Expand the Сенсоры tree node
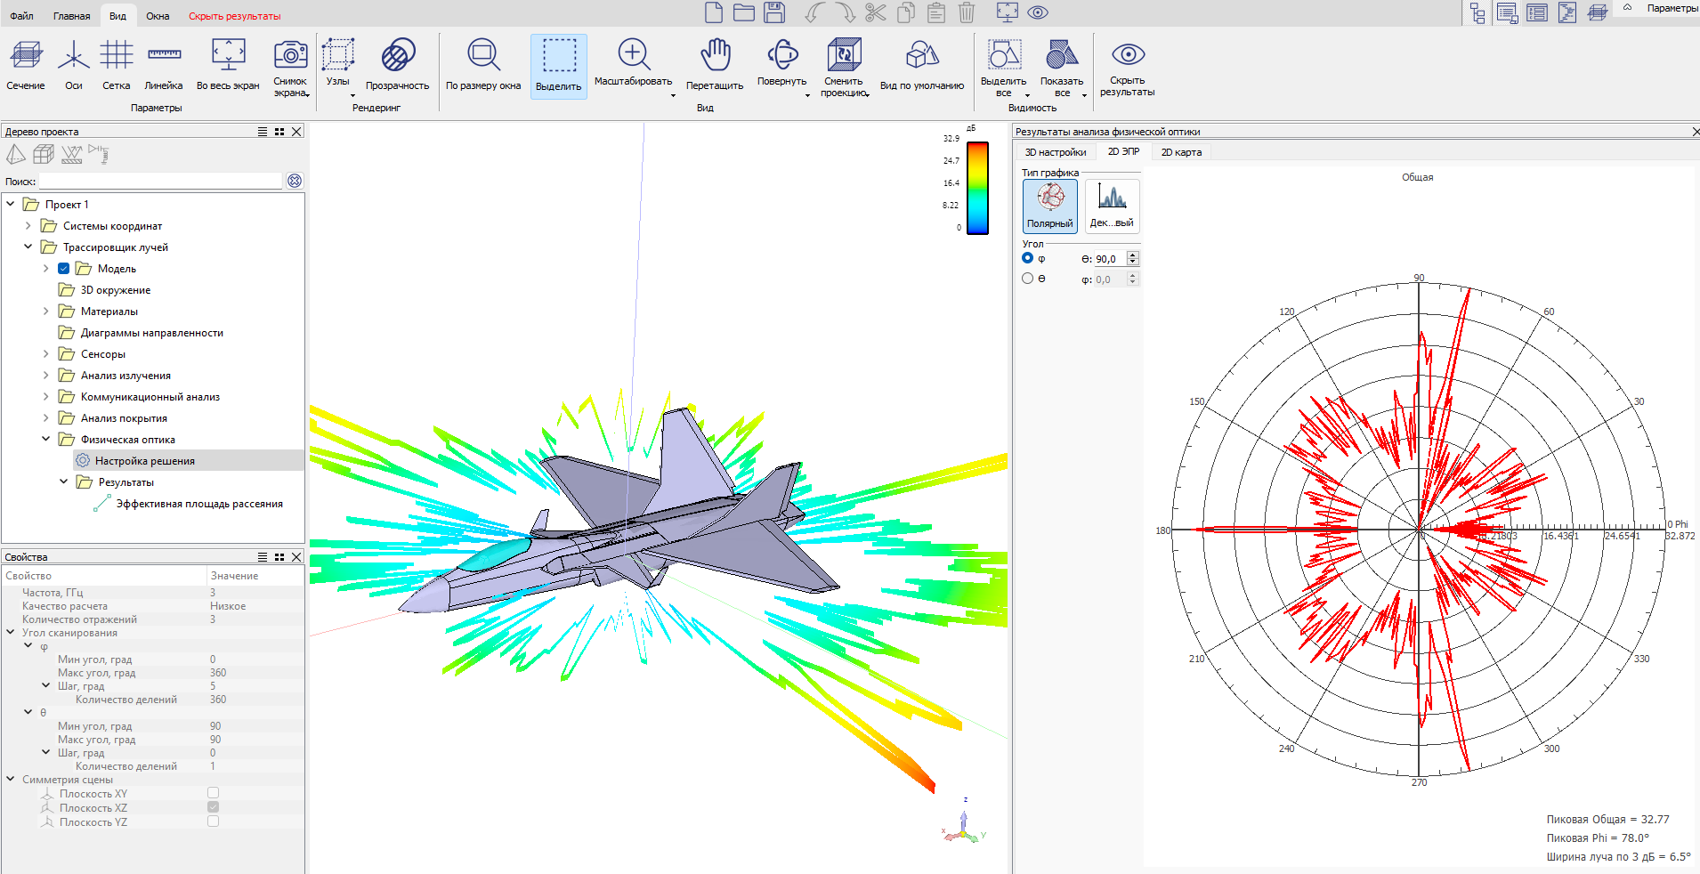Image resolution: width=1700 pixels, height=874 pixels. click(46, 354)
